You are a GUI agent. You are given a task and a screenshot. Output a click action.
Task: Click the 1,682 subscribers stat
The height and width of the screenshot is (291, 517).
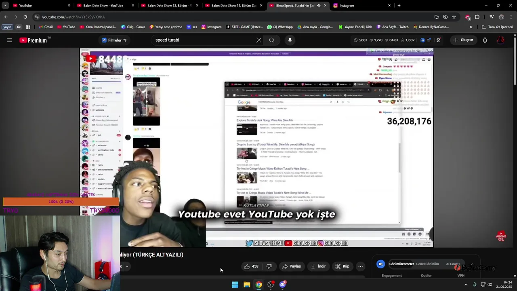408,40
